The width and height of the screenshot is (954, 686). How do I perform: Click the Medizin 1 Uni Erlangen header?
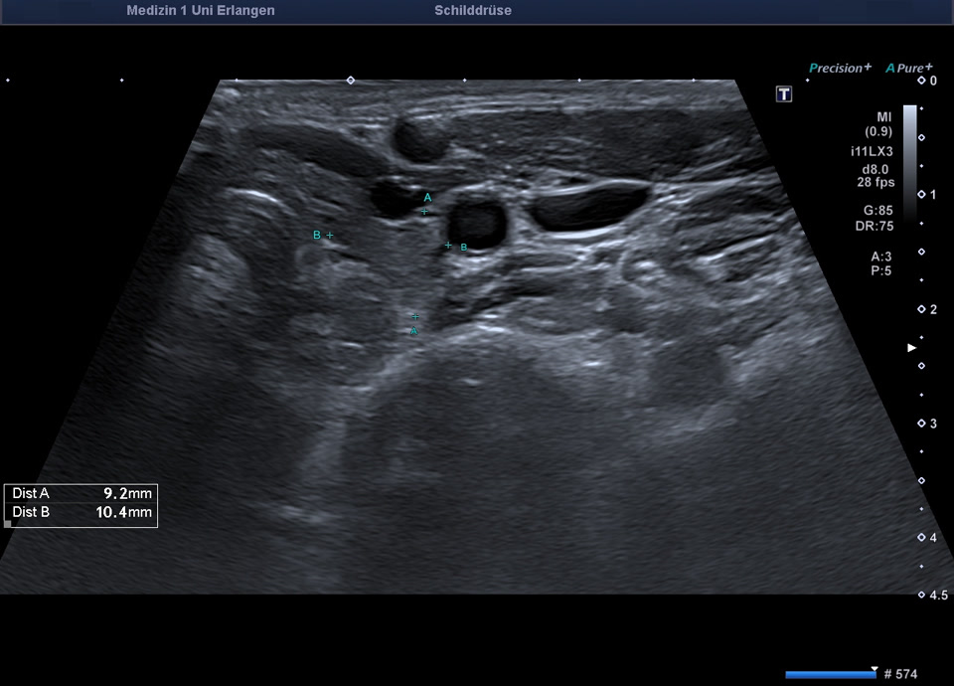201,11
